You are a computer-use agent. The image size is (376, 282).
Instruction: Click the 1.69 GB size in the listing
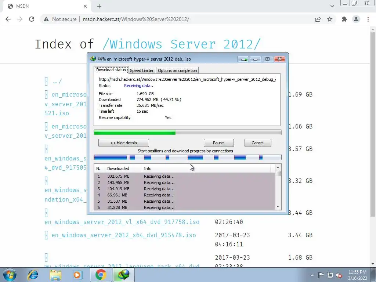(x=301, y=94)
